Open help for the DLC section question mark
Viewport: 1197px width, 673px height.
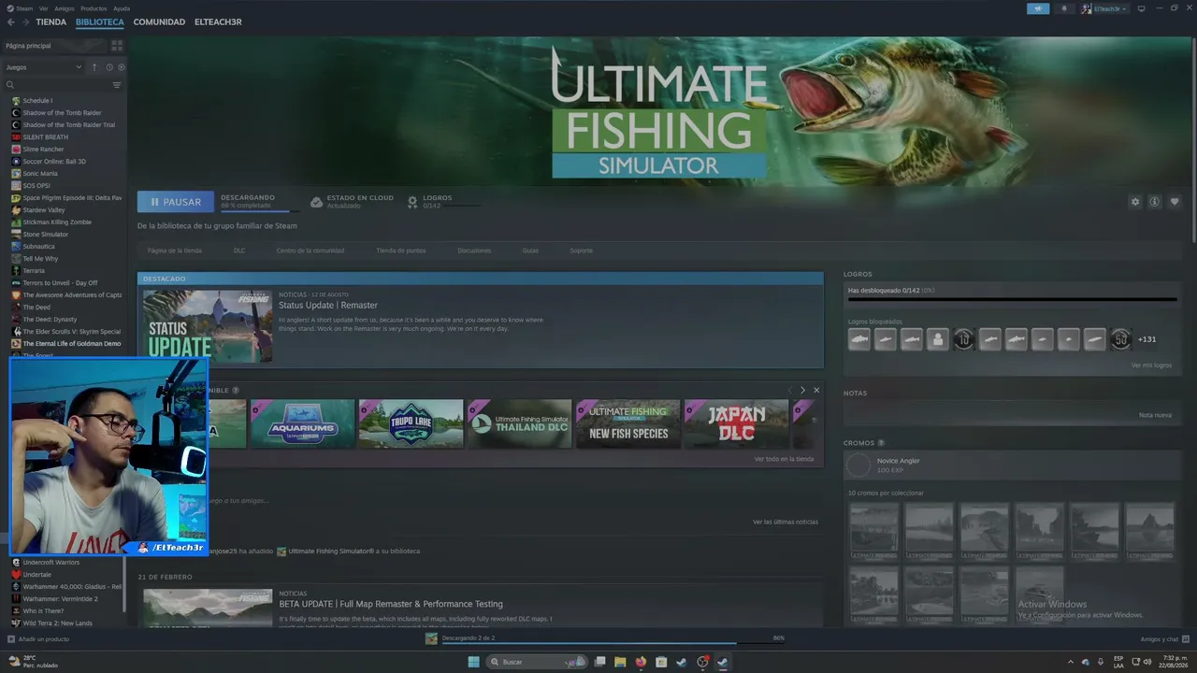coord(236,390)
